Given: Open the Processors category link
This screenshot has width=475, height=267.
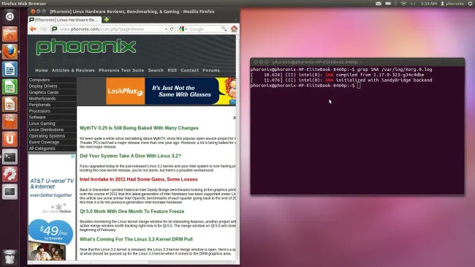Looking at the screenshot, I should click(39, 110).
